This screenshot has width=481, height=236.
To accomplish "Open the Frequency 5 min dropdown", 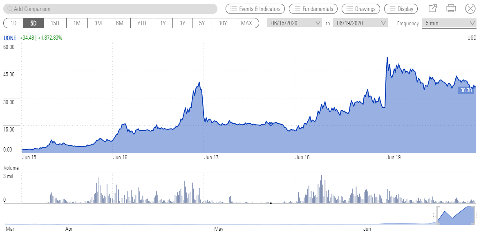I will pos(449,23).
